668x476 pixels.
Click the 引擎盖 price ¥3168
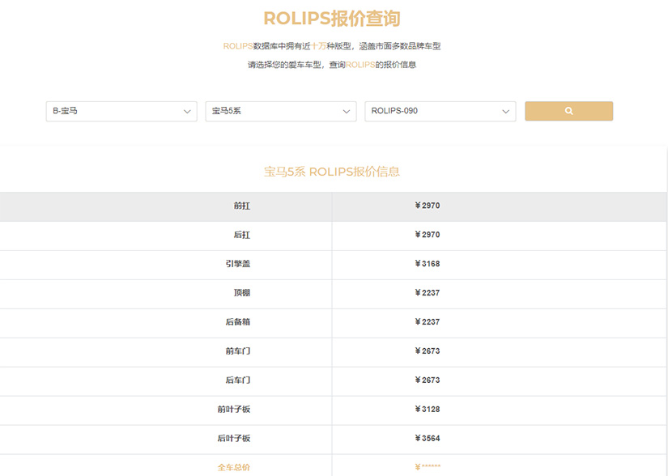coord(428,264)
